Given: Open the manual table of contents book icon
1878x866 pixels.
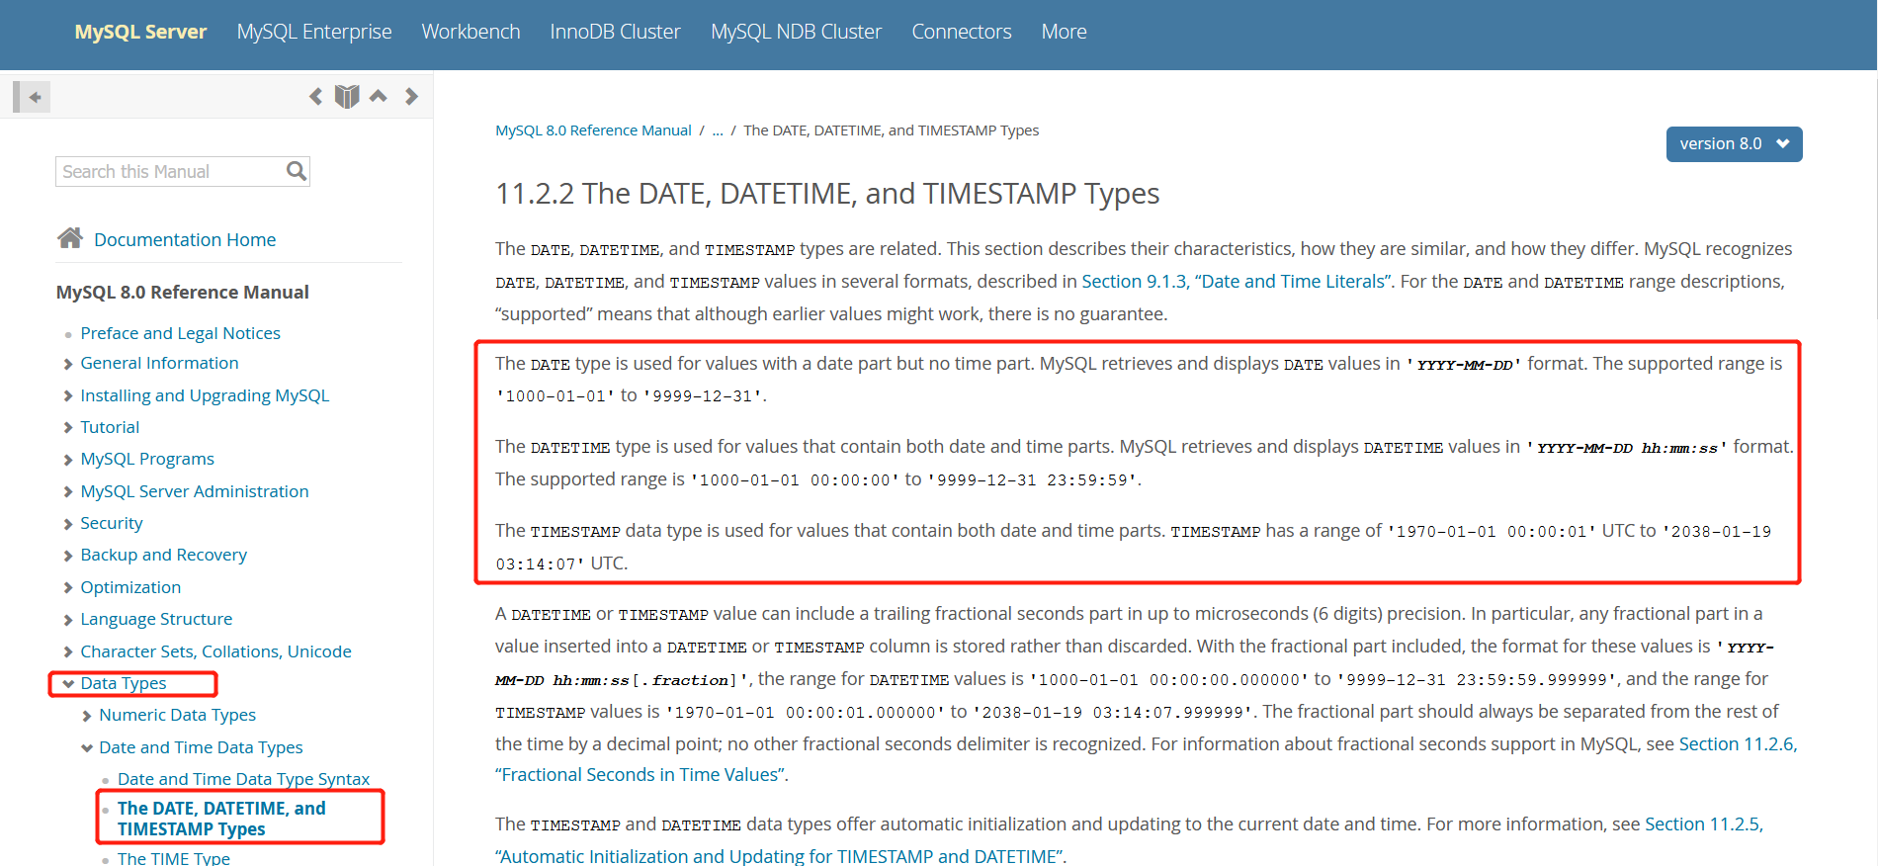Looking at the screenshot, I should coord(347,96).
